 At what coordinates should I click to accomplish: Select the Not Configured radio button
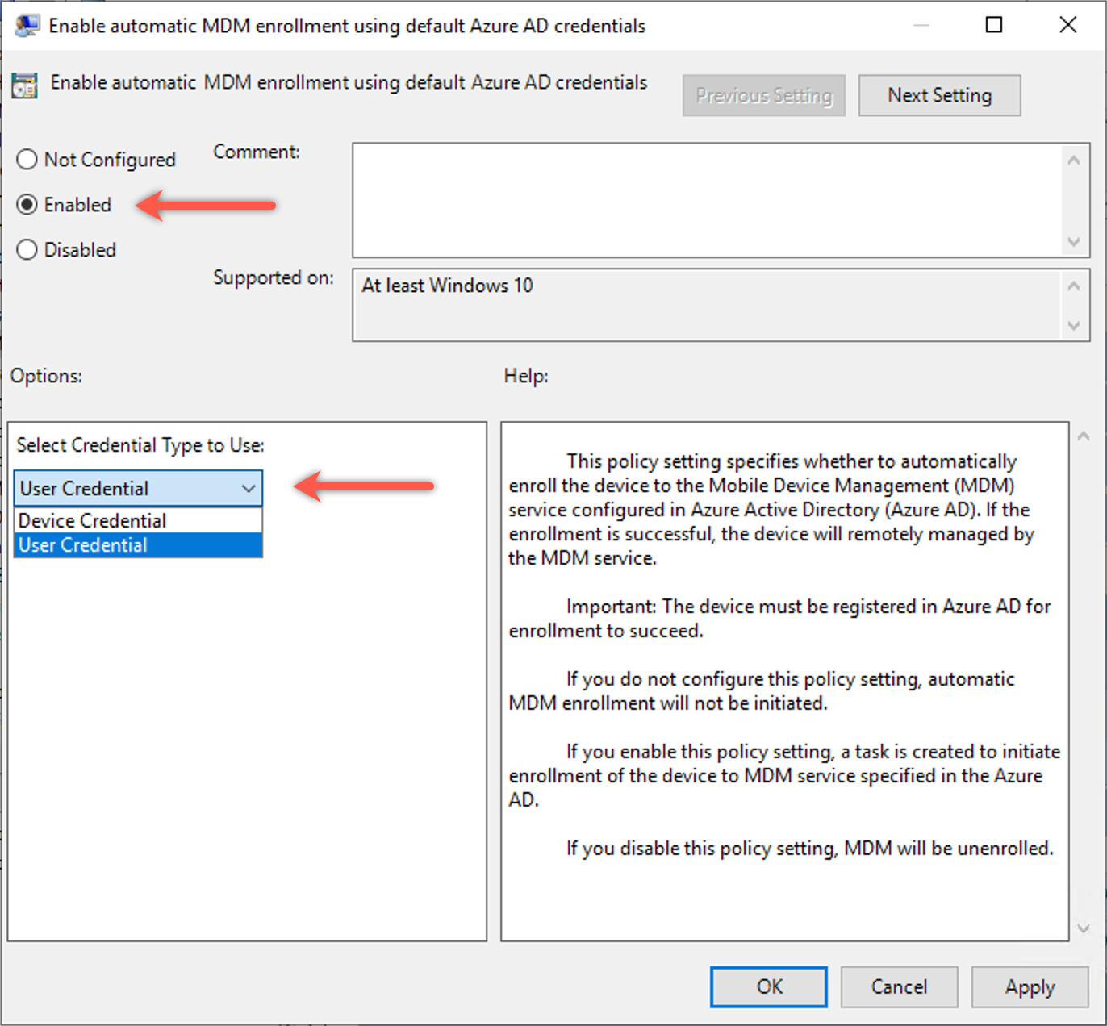[26, 160]
